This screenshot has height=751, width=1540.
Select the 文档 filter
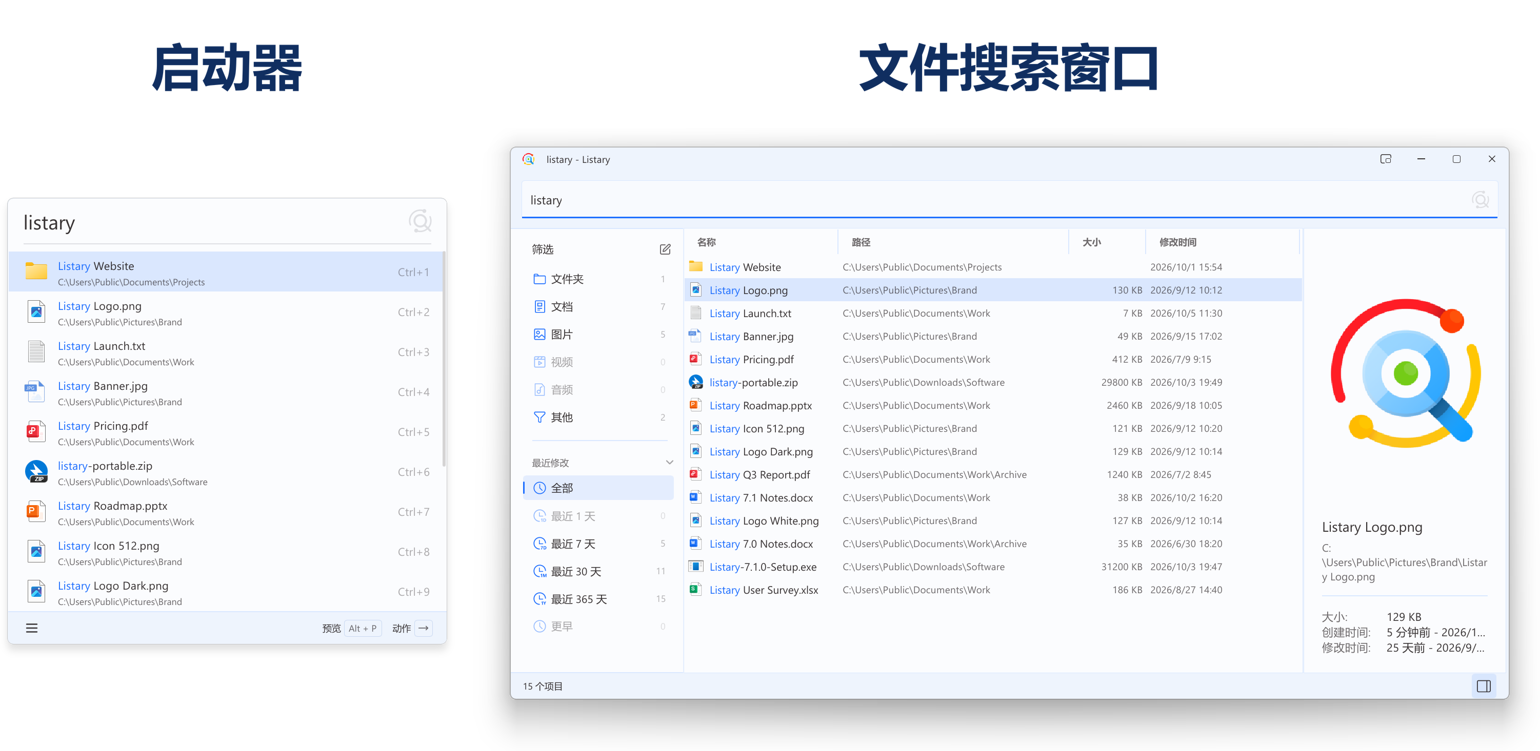point(598,306)
